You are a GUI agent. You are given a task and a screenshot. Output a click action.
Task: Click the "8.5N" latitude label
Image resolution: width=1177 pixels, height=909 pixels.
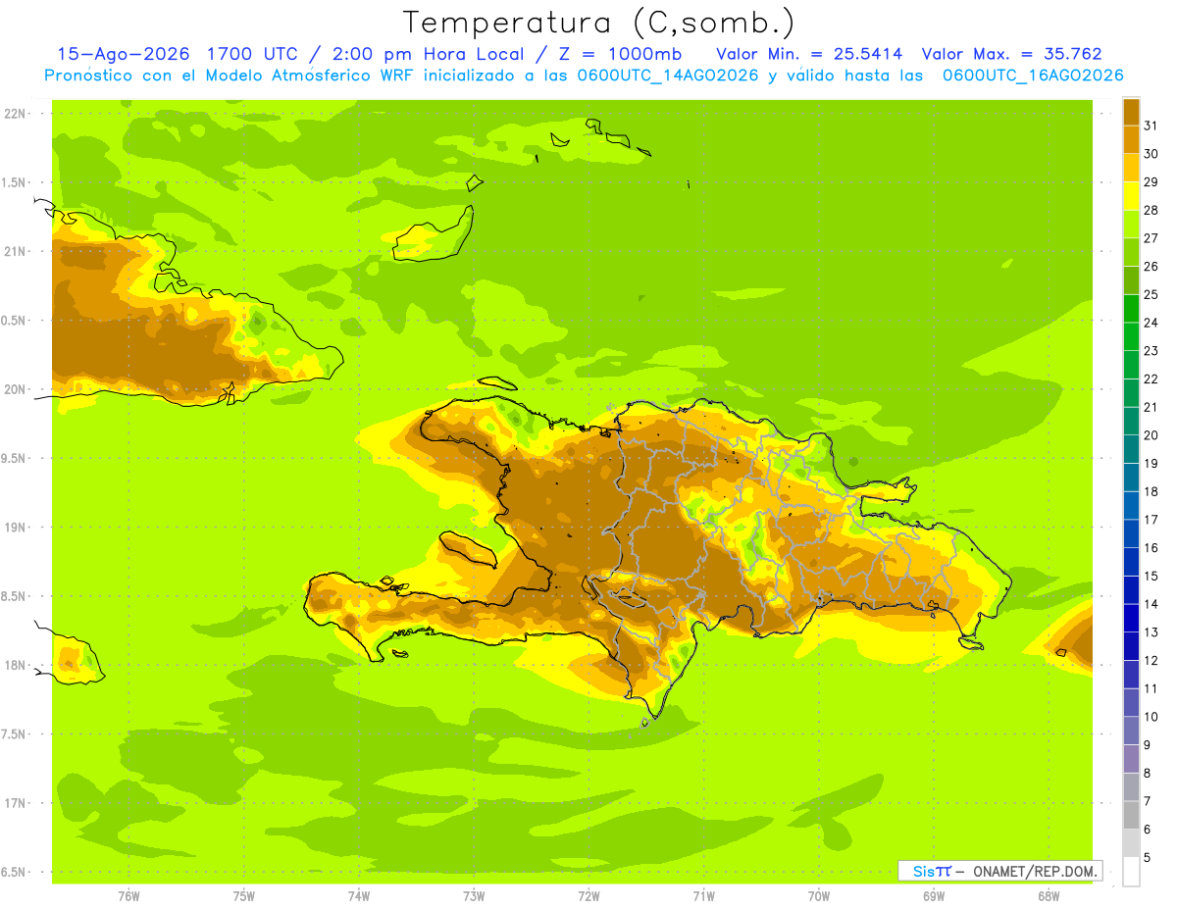point(14,596)
